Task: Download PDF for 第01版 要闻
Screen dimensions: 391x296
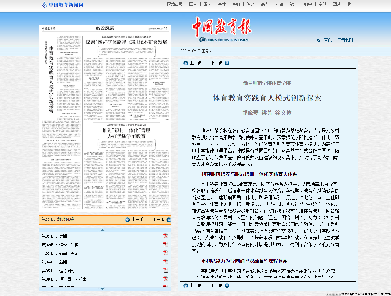Action: pyautogui.click(x=165, y=236)
